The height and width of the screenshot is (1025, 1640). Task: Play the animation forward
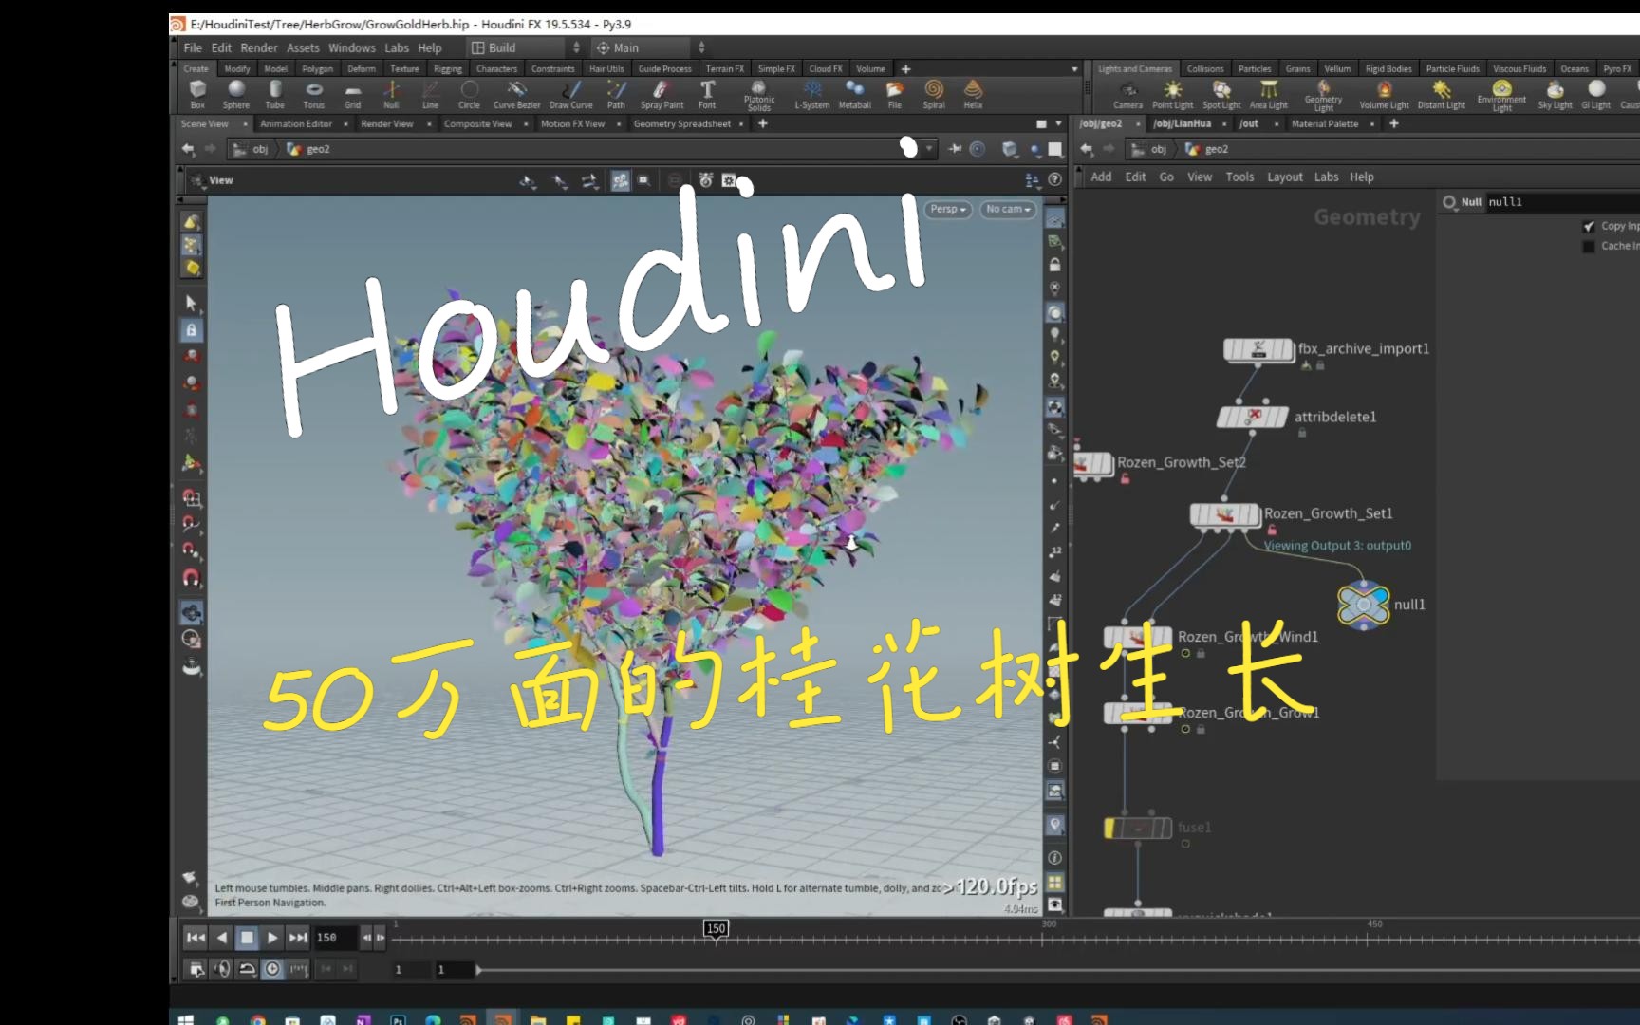pyautogui.click(x=272, y=938)
